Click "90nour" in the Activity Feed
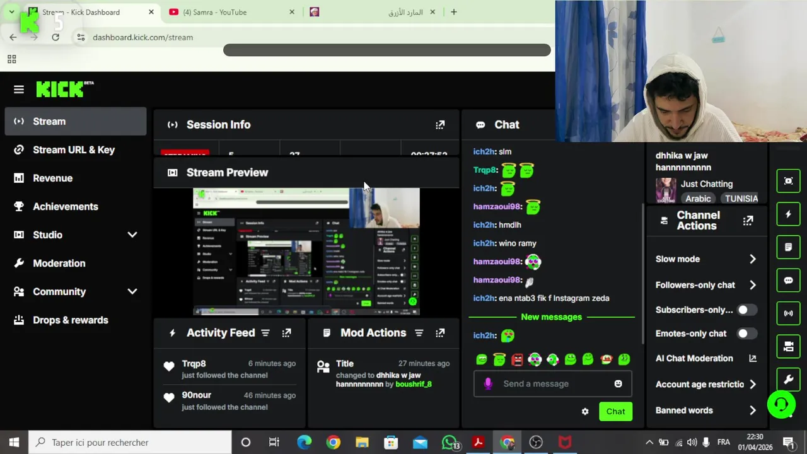This screenshot has width=807, height=454. coord(196,395)
